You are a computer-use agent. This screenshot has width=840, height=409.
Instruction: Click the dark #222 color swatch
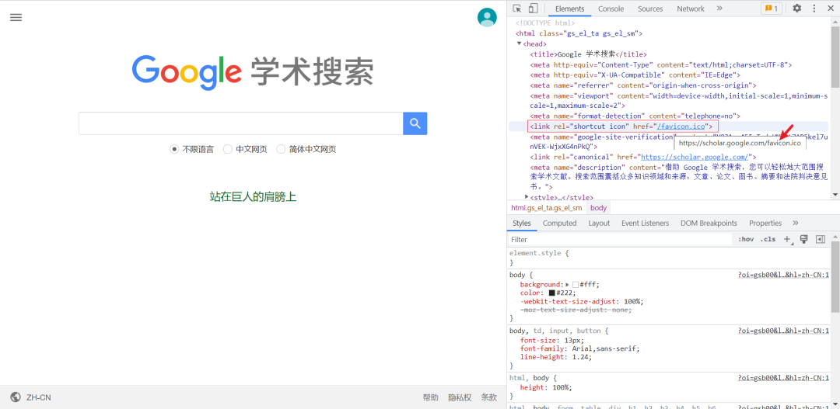(x=551, y=293)
